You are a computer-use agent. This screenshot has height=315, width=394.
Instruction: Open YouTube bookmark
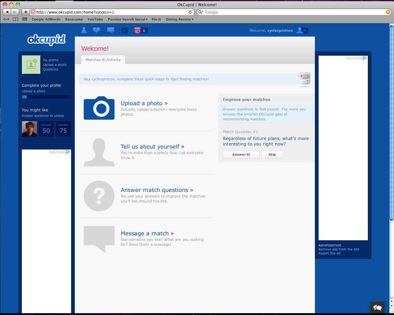(x=95, y=19)
